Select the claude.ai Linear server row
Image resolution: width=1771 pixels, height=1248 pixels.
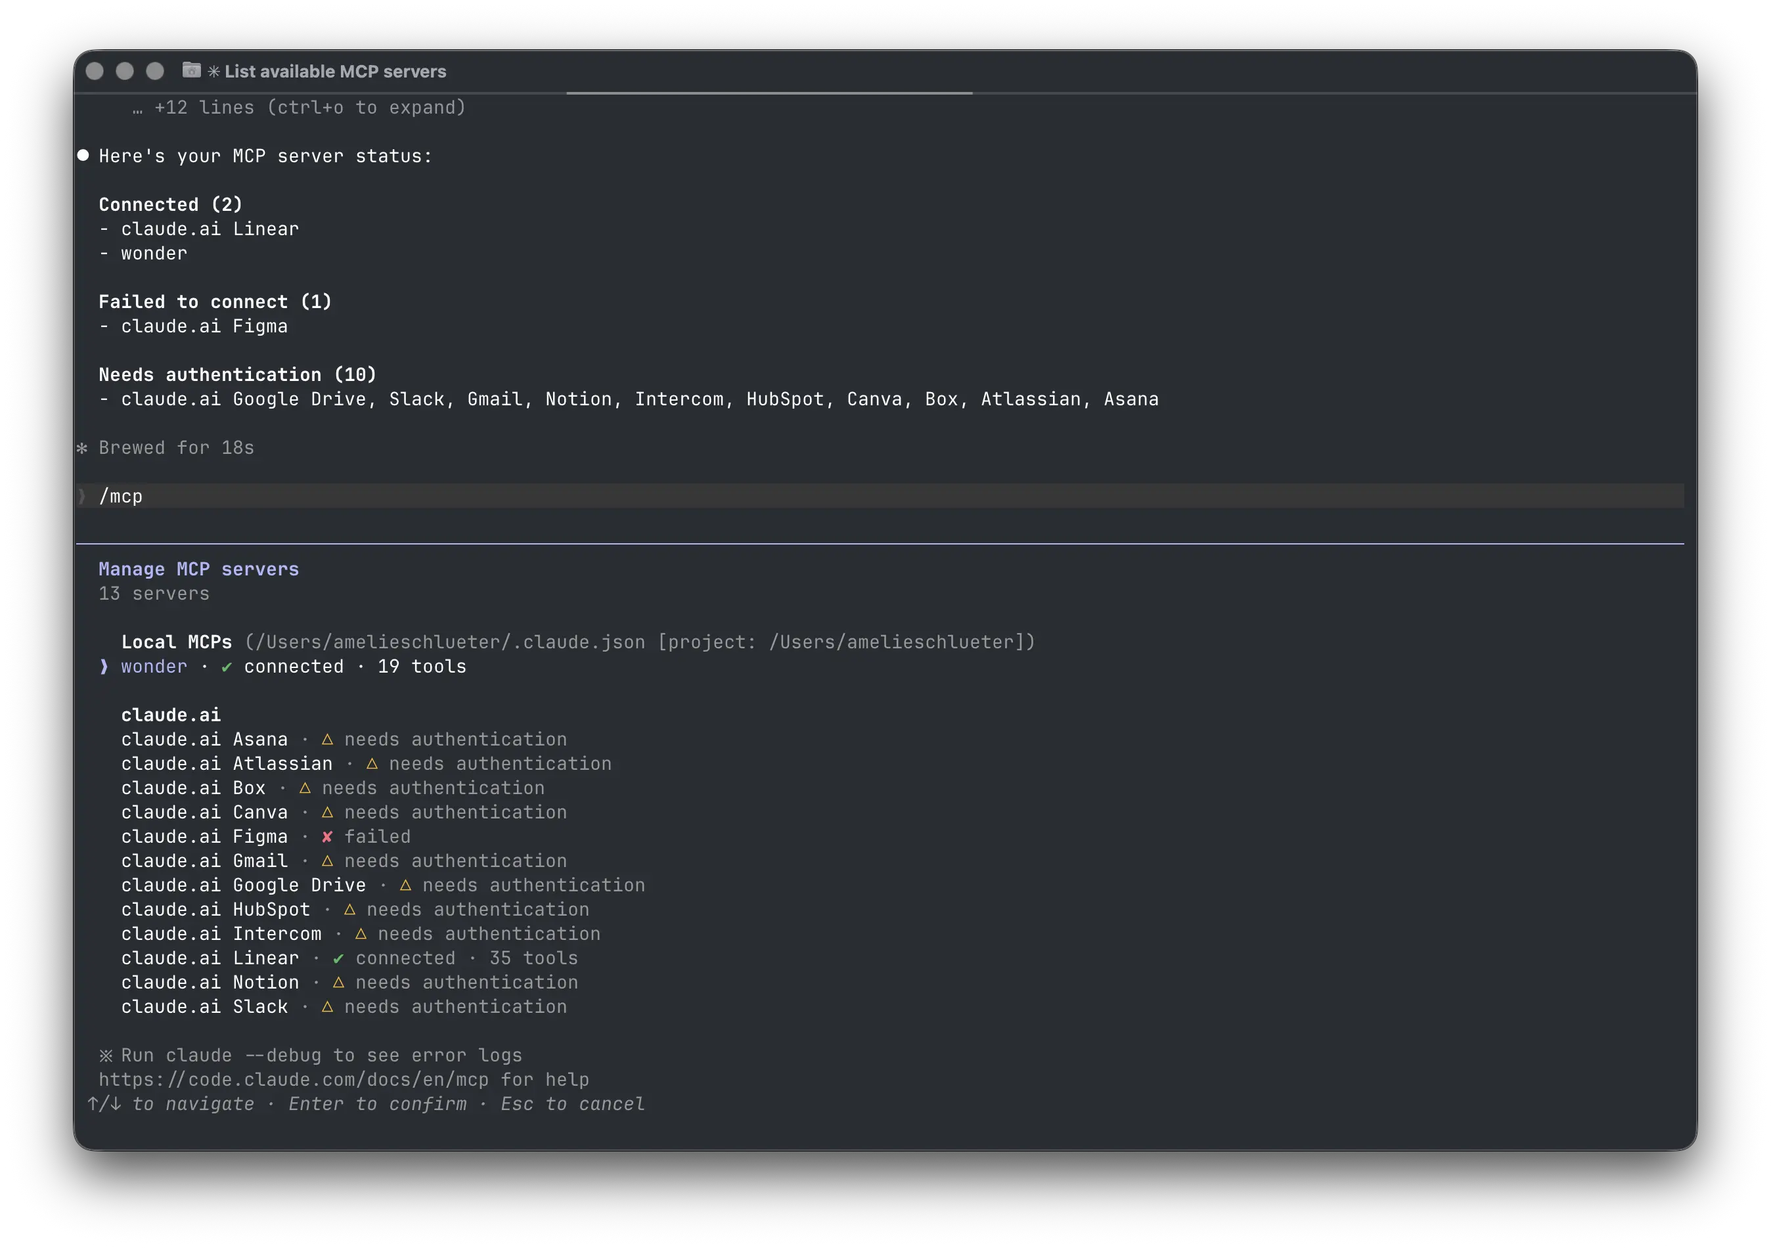click(349, 958)
